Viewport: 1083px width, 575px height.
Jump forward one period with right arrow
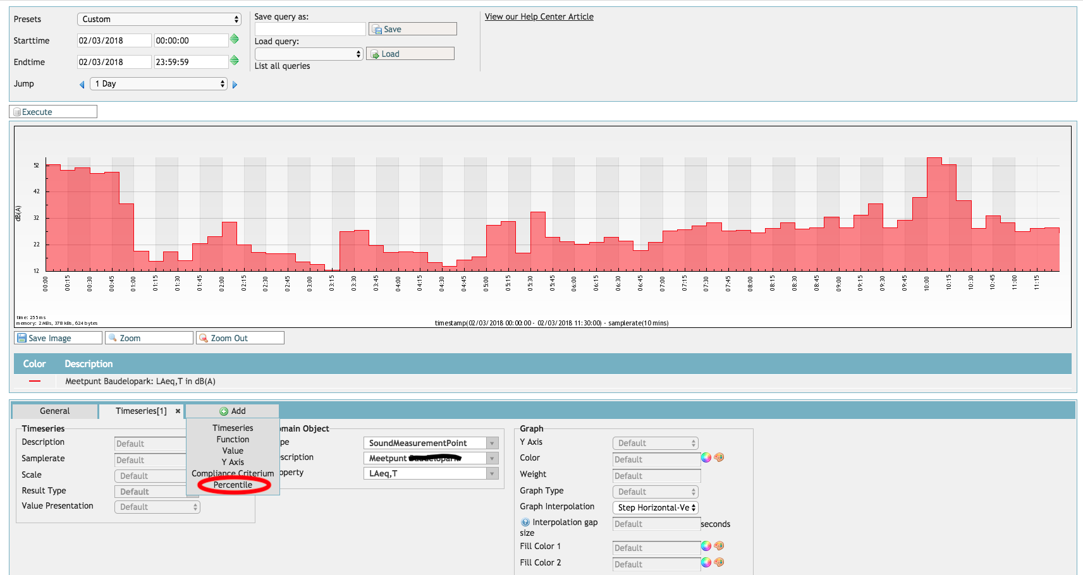[235, 85]
